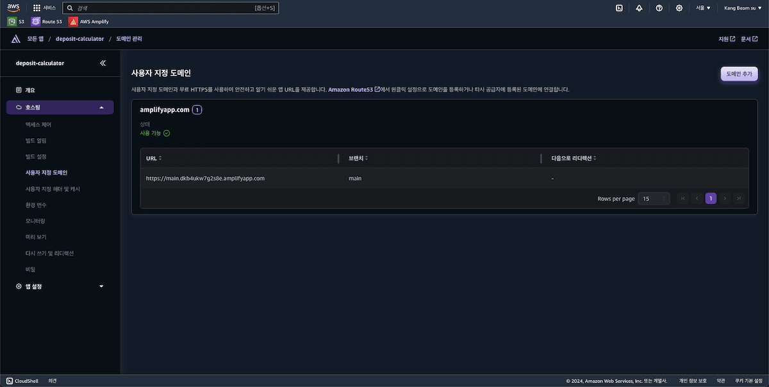Open the 서울 region dropdown
The image size is (769, 387).
pyautogui.click(x=703, y=8)
